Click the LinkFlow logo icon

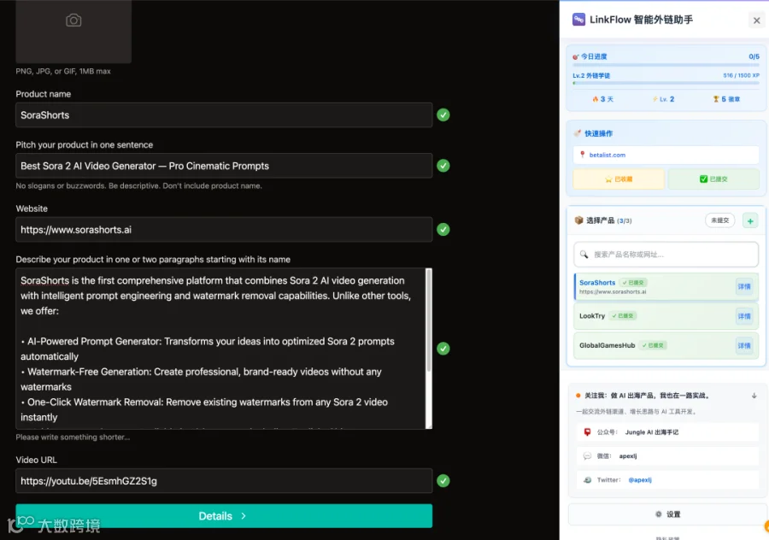[x=578, y=20]
